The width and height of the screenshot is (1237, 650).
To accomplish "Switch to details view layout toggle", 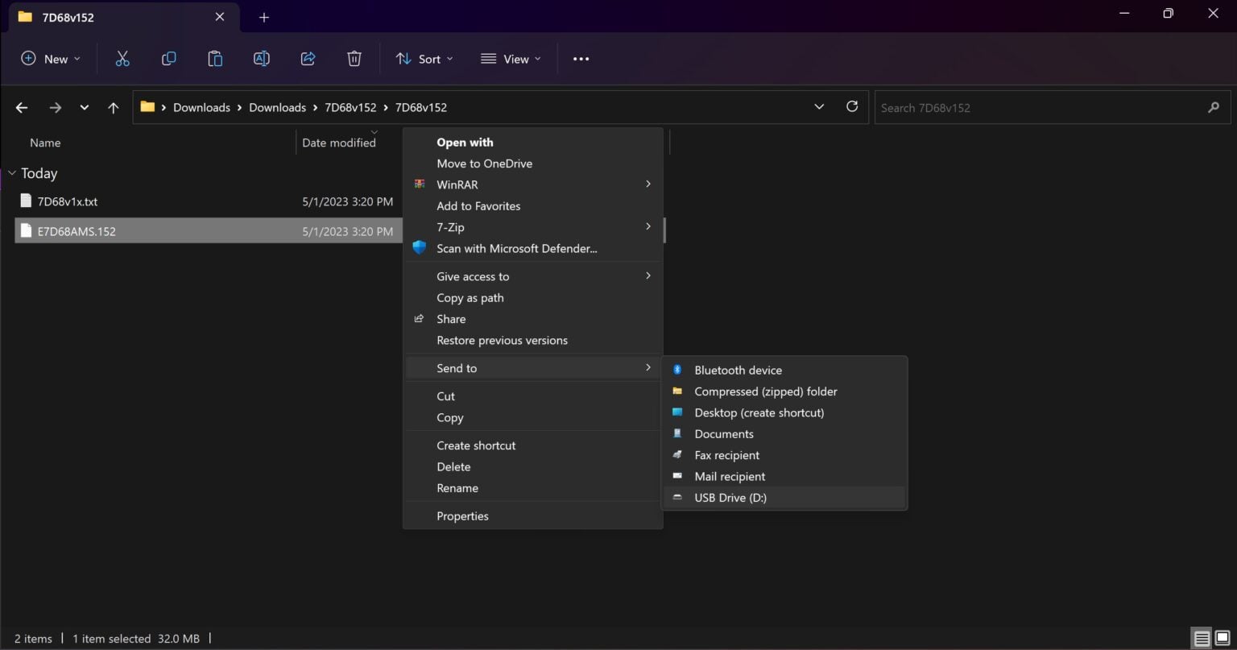I will (1202, 639).
